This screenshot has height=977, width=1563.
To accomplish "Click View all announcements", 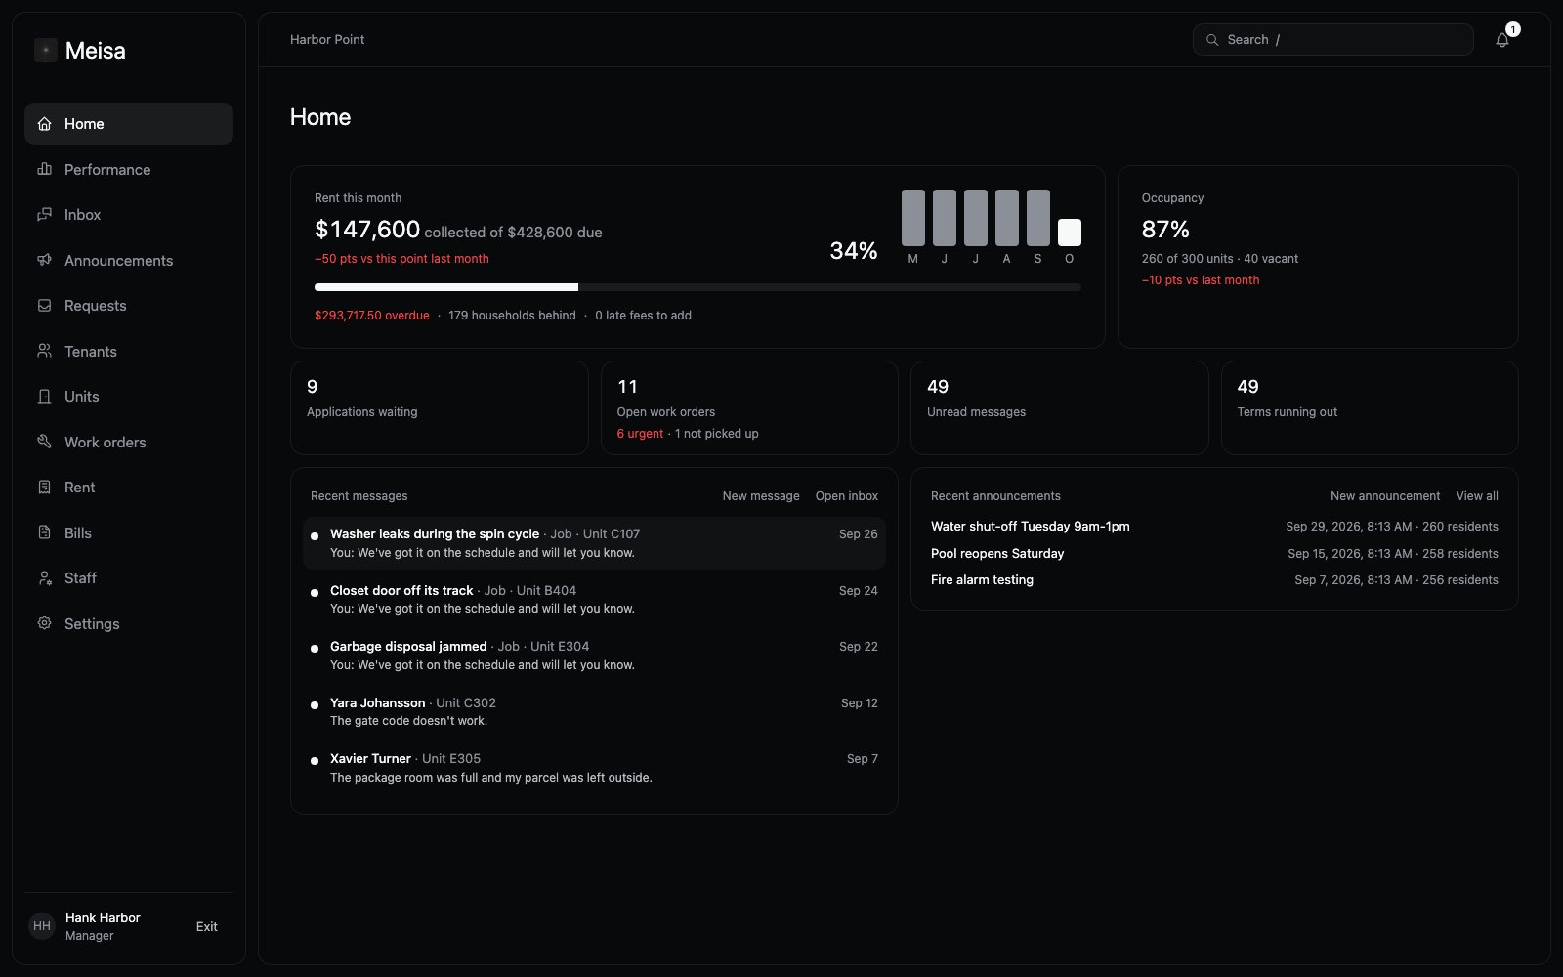I will 1477,496.
